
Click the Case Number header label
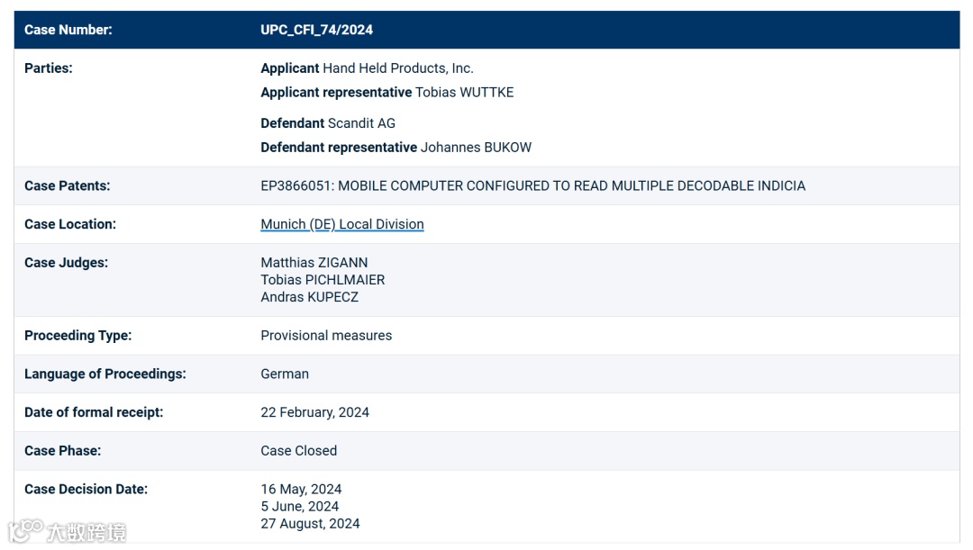pyautogui.click(x=68, y=30)
